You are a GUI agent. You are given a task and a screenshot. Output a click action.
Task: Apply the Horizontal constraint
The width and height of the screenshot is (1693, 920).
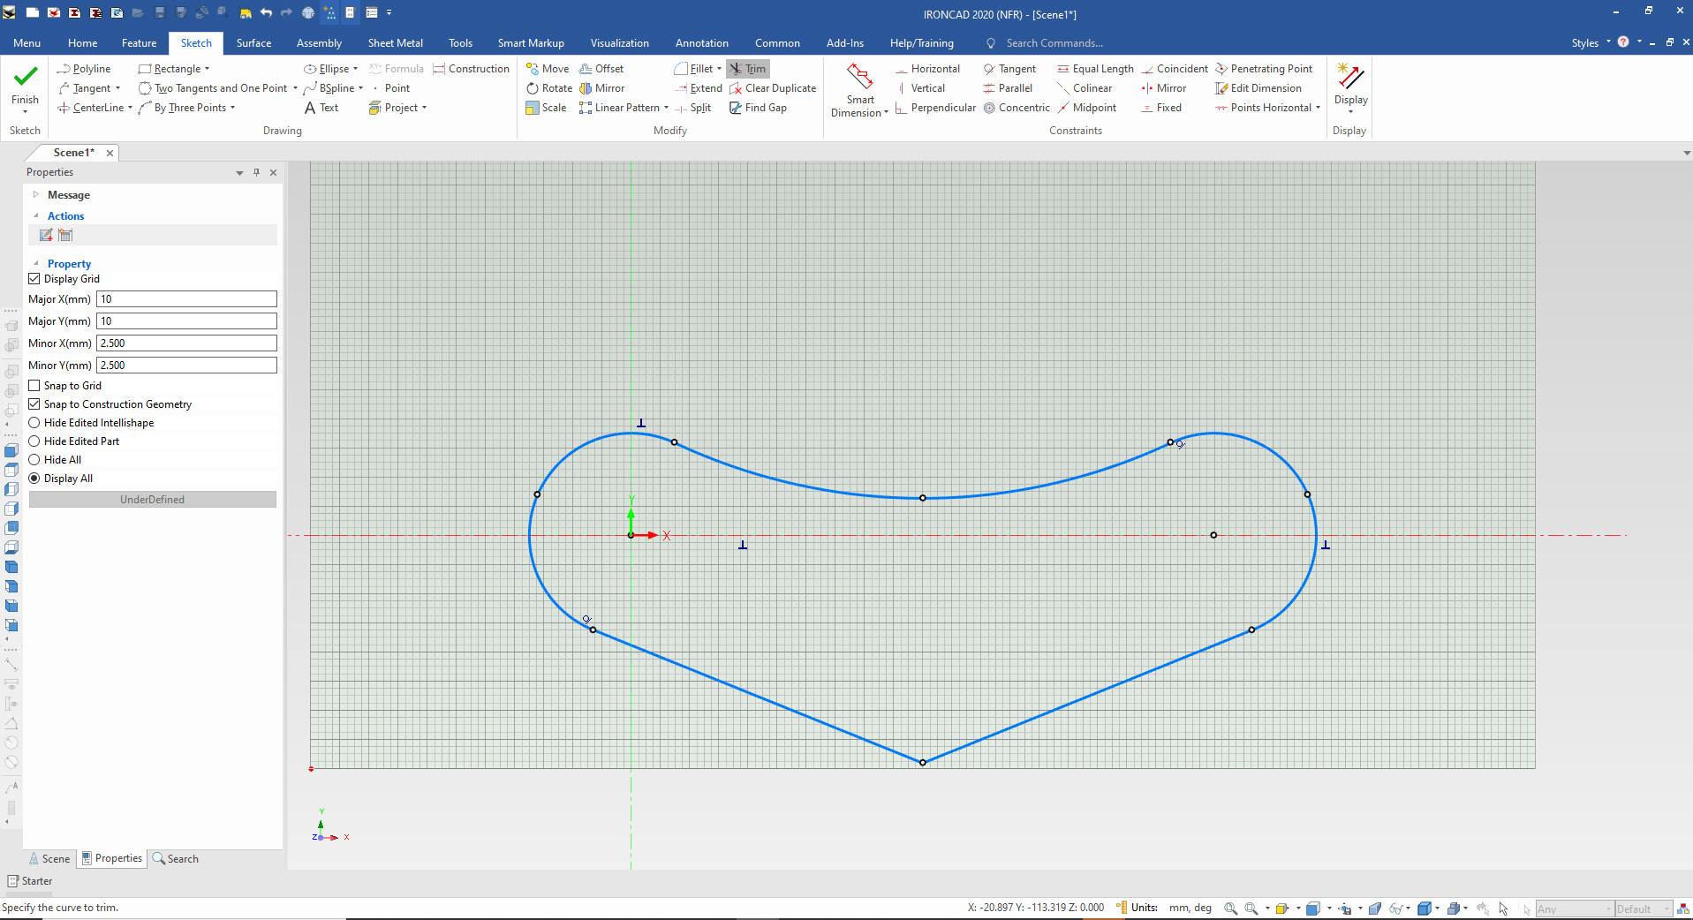pyautogui.click(x=927, y=69)
